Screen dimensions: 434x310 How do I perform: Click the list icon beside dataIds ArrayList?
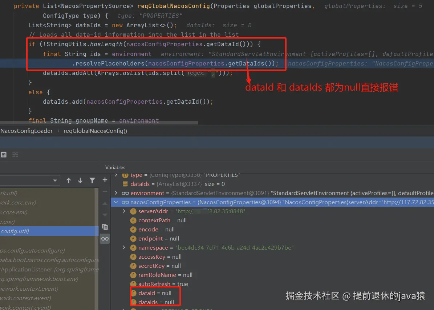coord(125,184)
